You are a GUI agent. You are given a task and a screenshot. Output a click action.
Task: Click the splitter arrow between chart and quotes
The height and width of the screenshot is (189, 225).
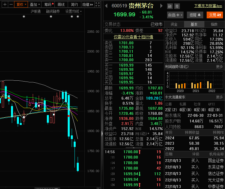pos(102,133)
